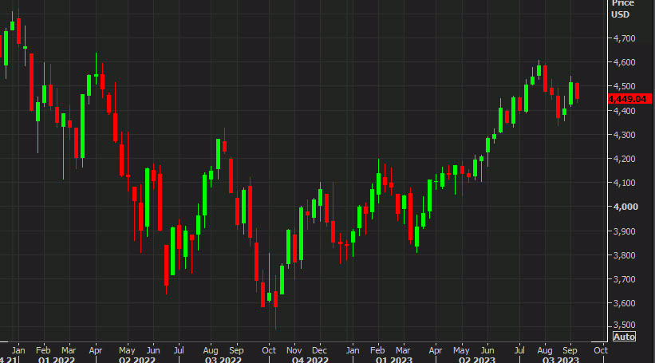The image size is (655, 363).
Task: Click the 4,500 price axis label
Action: point(624,86)
